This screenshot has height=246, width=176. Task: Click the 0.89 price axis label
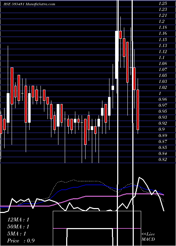163,135
